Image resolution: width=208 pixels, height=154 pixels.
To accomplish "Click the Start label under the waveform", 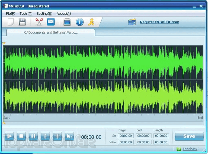I will pos(6,118).
